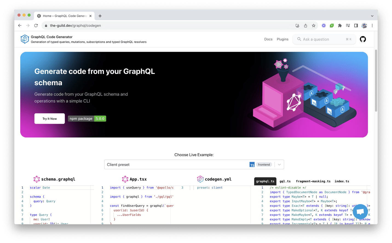Go back with the browser back arrow
Viewport: 392px width, 243px height.
[20, 25]
